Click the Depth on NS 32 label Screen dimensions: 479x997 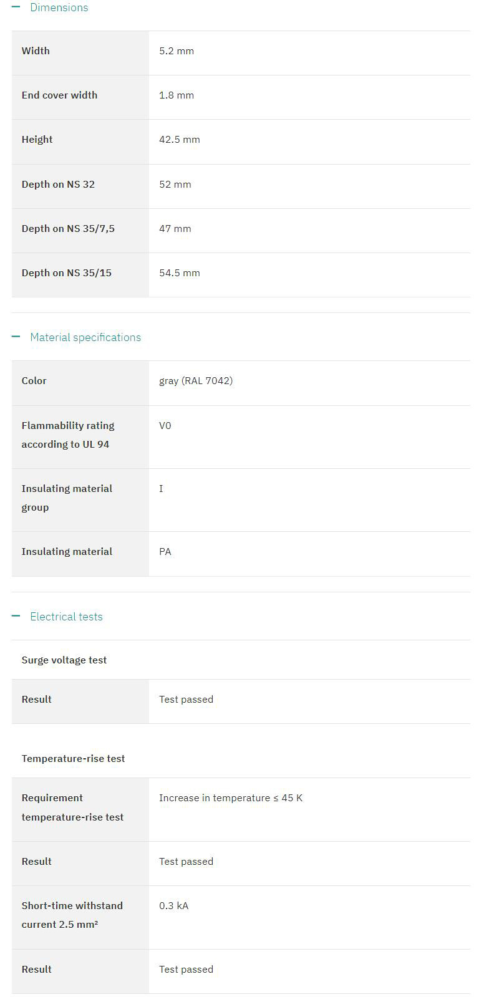pos(58,185)
